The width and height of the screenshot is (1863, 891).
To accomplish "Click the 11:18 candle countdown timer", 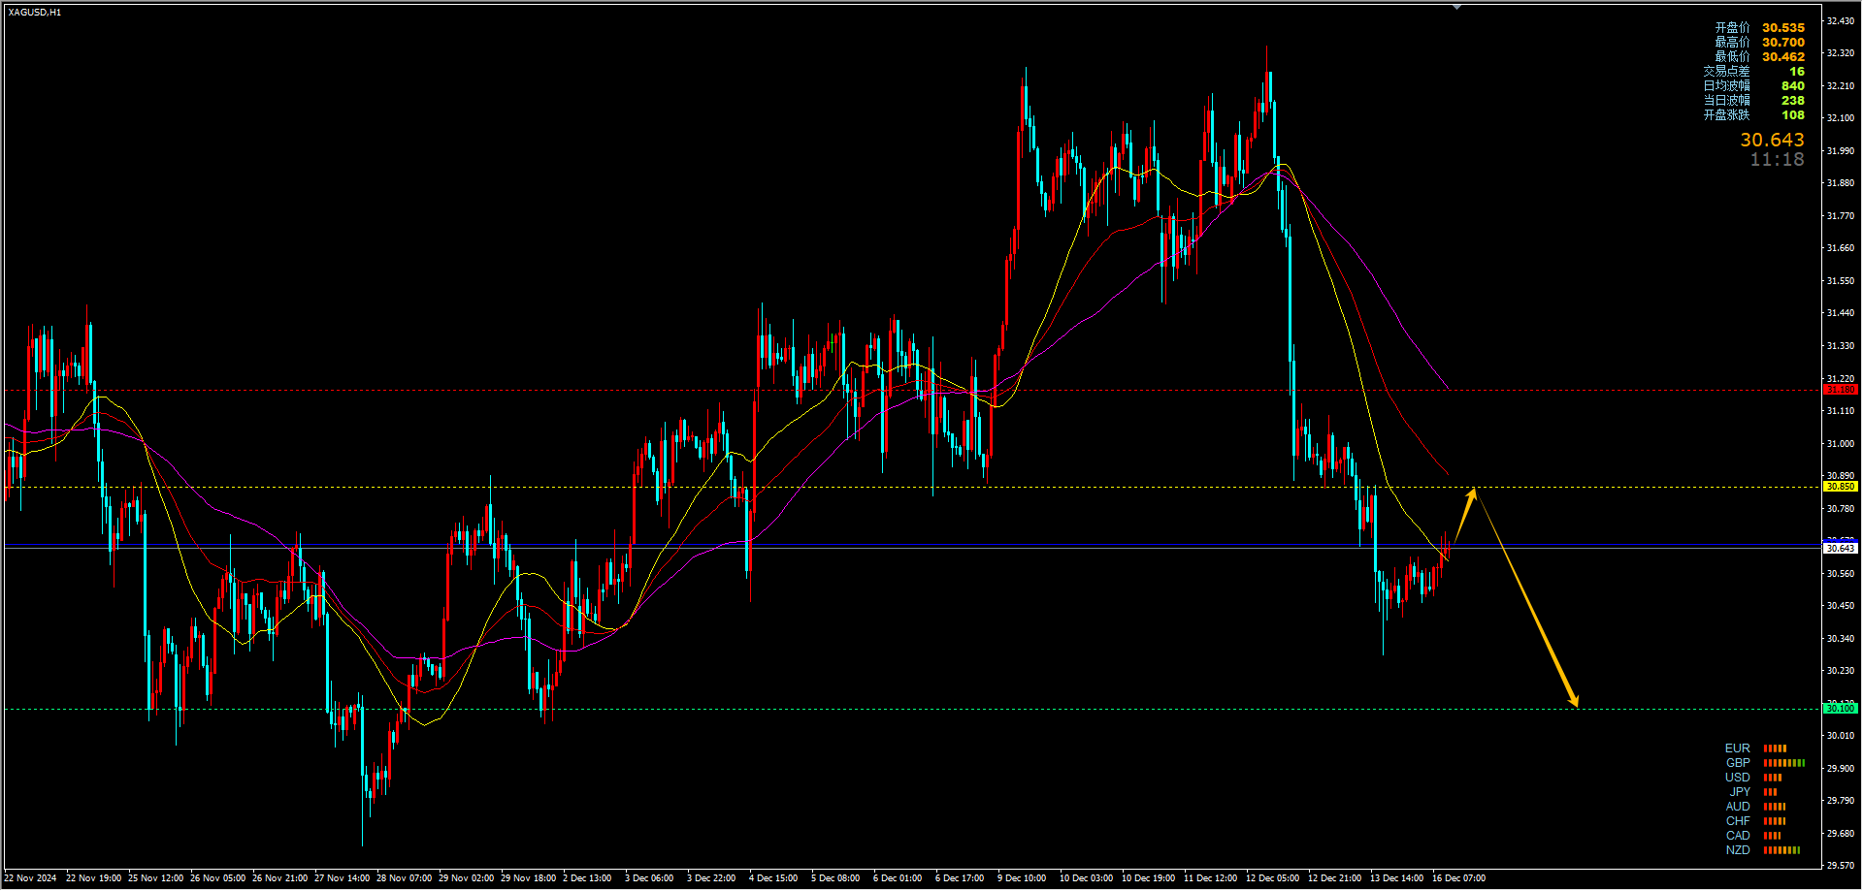I will [1777, 160].
